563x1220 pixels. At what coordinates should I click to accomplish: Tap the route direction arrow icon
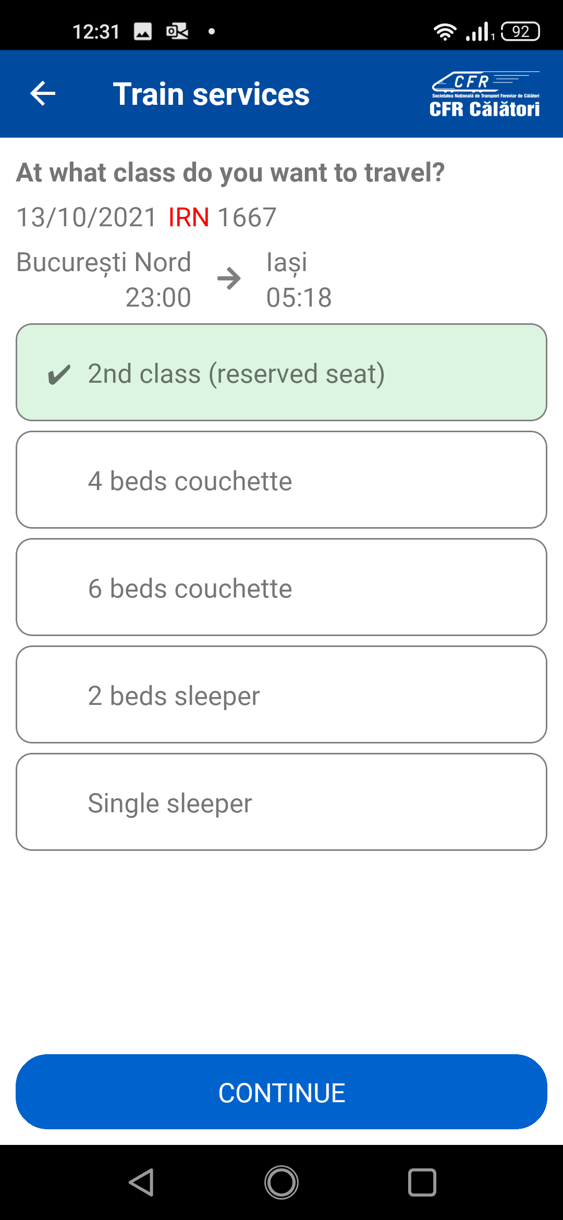tap(229, 278)
